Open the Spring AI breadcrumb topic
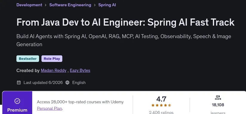This screenshot has height=114, width=246. pyautogui.click(x=107, y=5)
